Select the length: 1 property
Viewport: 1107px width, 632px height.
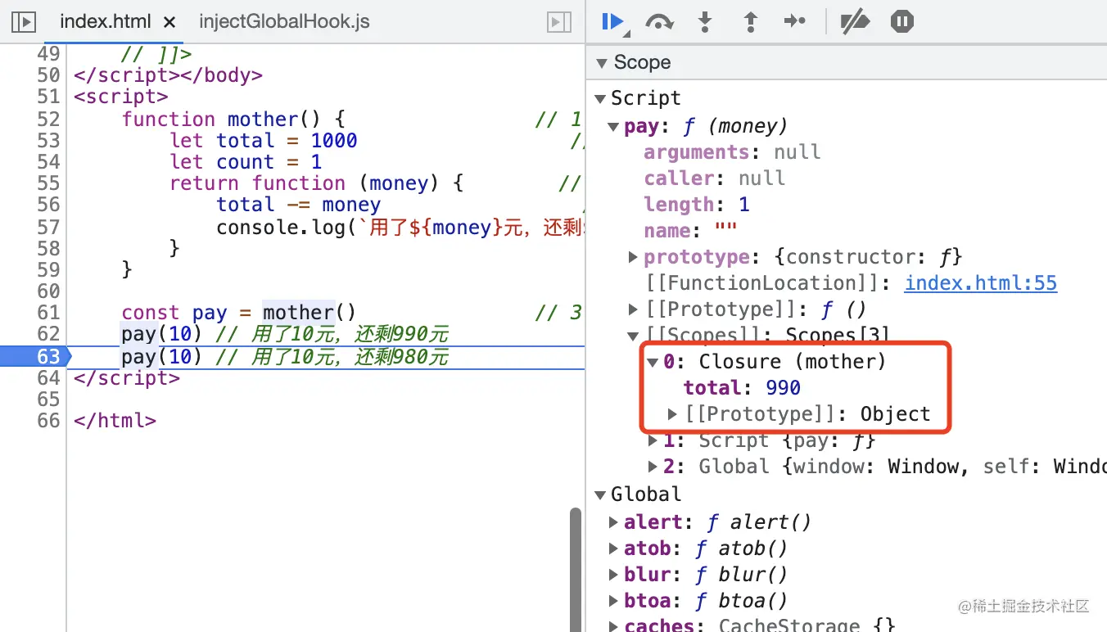click(697, 205)
